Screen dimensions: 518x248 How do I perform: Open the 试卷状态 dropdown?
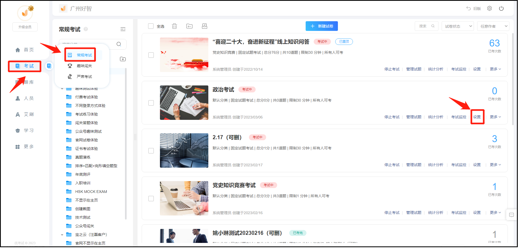[x=458, y=26]
